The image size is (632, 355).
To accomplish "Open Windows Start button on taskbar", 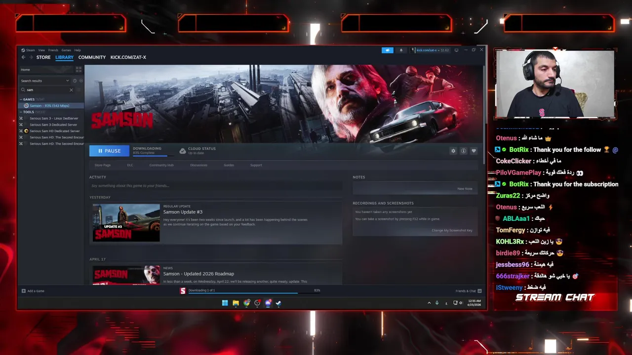I will click(x=225, y=303).
